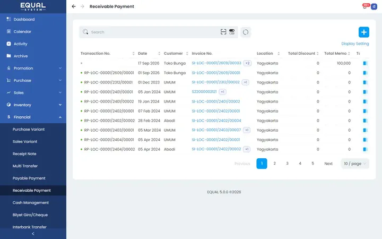Image resolution: width=382 pixels, height=239 pixels.
Task: Click action icon on RP-LOC-00001/2404/00002 row
Action: [365, 149]
